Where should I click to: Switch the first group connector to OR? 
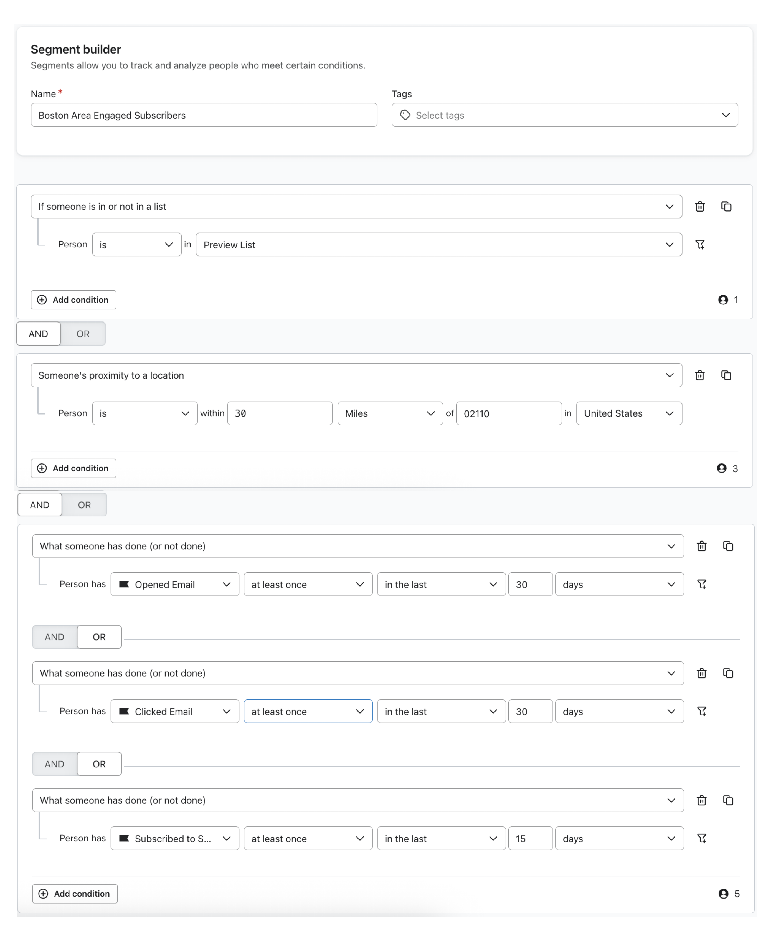pos(83,333)
